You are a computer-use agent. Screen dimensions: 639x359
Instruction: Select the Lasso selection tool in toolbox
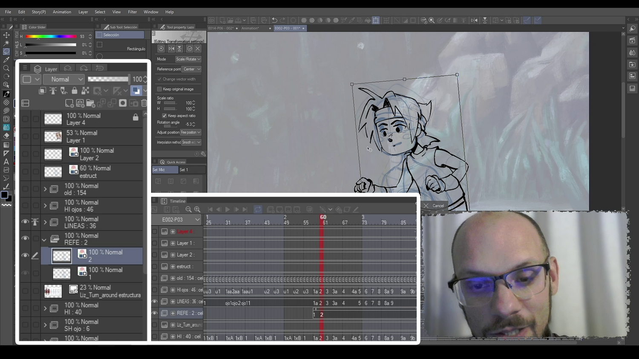6,51
